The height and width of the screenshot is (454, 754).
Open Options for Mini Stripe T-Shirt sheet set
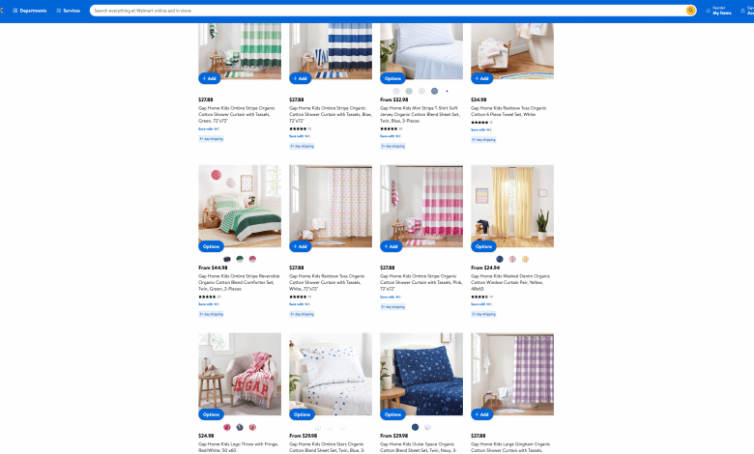pos(392,78)
